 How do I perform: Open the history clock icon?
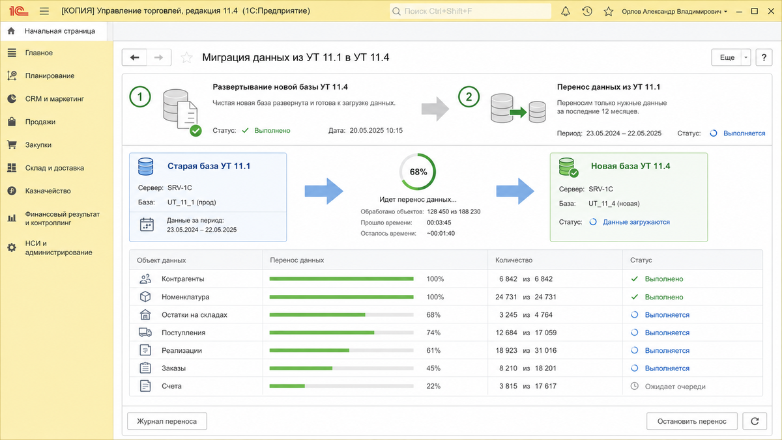coord(587,11)
